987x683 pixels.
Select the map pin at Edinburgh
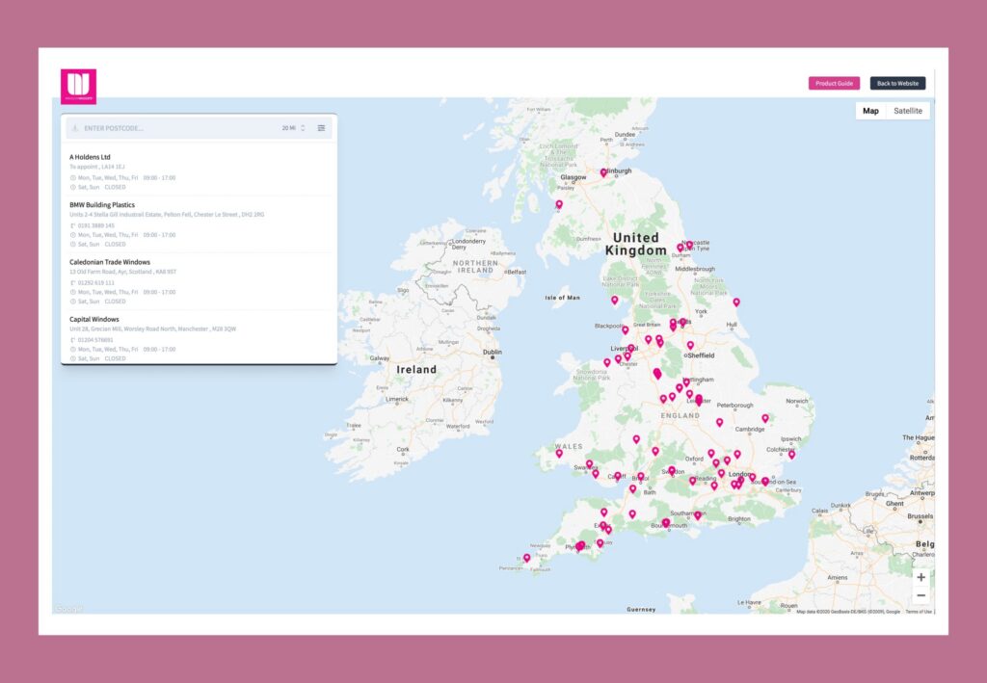coord(603,172)
